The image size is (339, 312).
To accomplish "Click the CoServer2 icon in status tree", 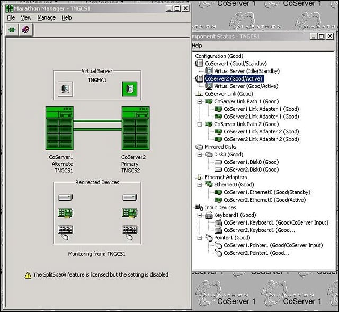I will (x=199, y=78).
